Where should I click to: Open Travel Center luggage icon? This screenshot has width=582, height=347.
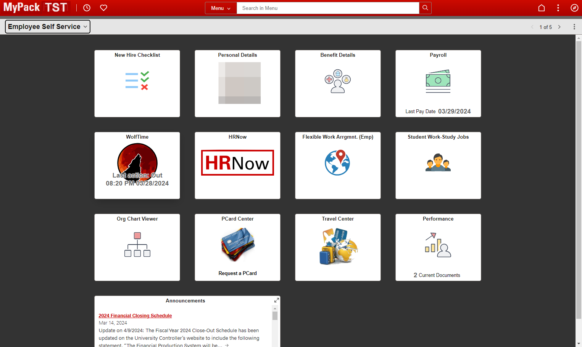click(338, 246)
